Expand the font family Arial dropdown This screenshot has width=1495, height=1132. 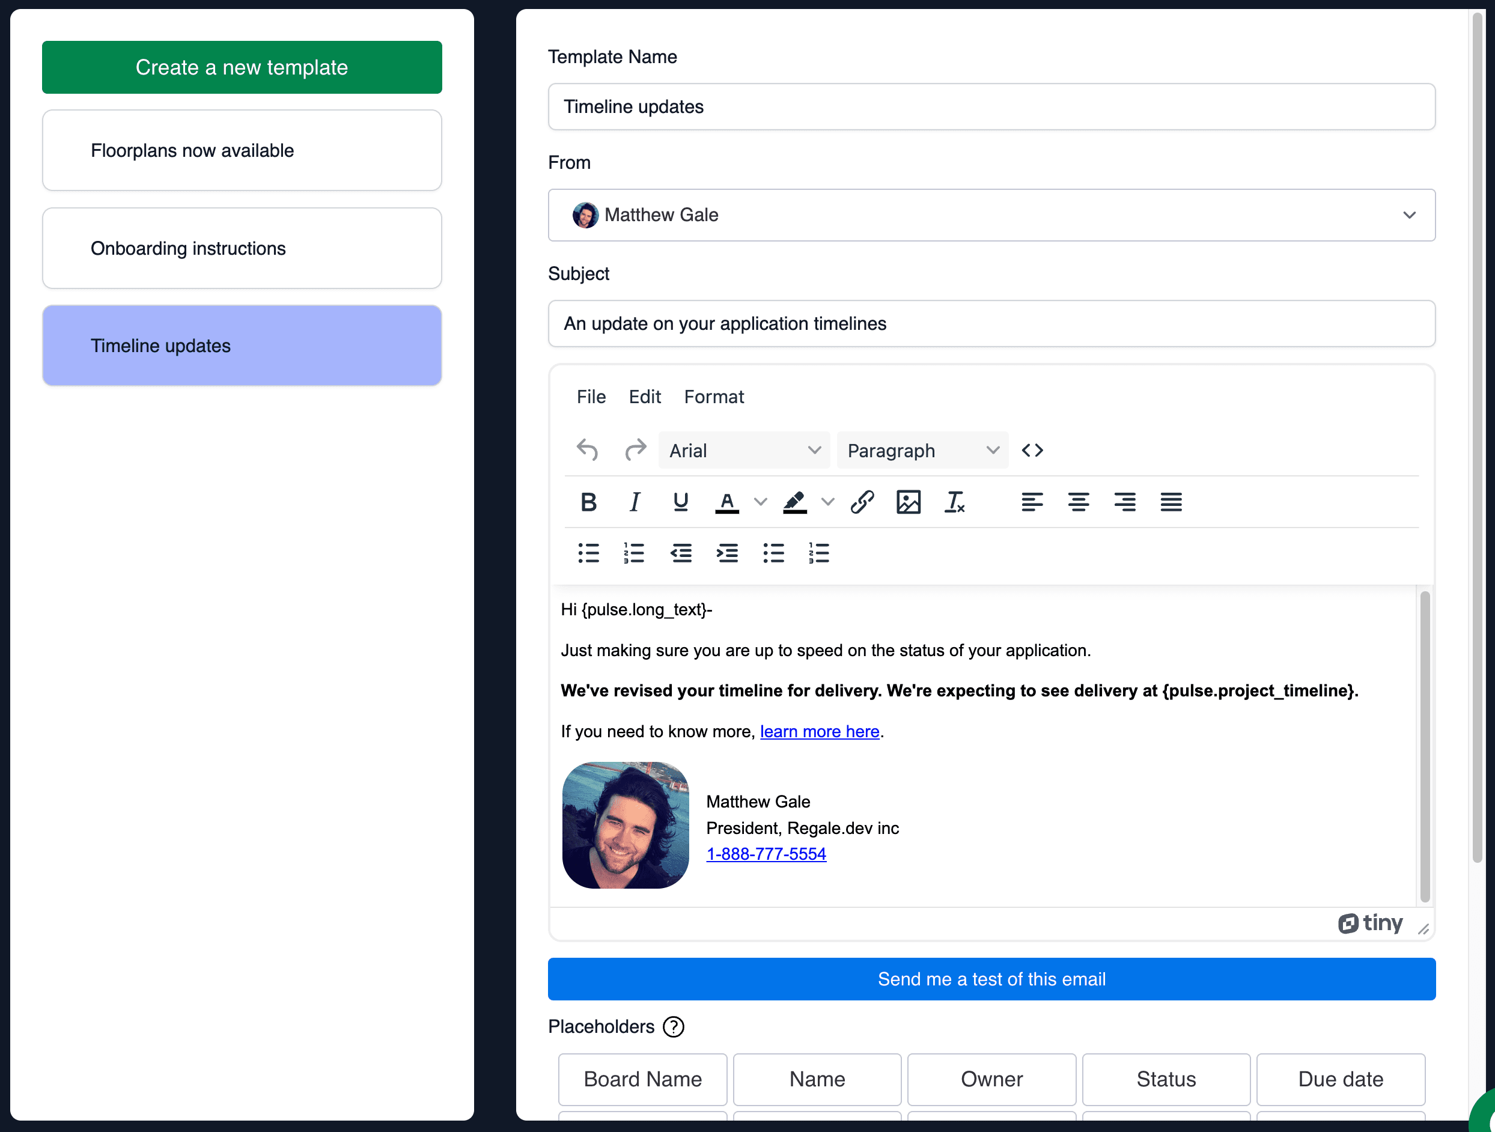tap(815, 451)
